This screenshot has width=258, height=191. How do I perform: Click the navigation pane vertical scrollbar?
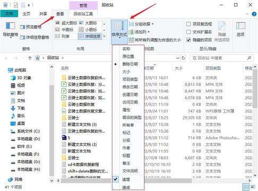(x=51, y=130)
